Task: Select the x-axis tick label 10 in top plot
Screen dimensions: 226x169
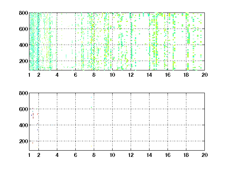Action: (112, 75)
